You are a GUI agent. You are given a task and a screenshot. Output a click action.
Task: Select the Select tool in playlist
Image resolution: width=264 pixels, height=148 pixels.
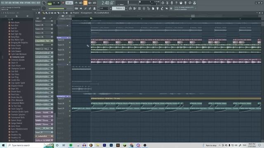click(61, 13)
